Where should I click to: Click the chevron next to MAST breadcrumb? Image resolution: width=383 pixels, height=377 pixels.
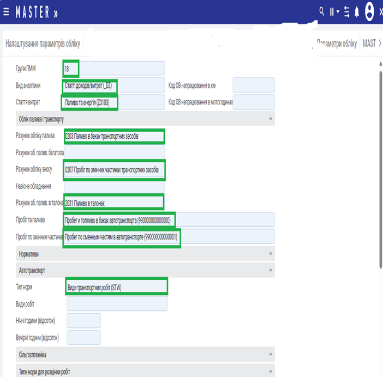tap(380, 44)
